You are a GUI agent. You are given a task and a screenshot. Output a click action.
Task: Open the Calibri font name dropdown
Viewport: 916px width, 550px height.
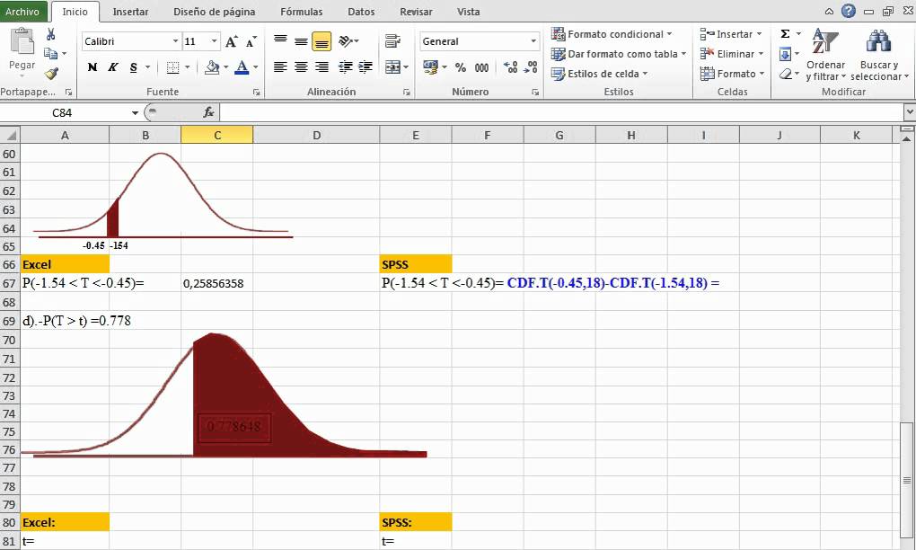click(x=175, y=41)
